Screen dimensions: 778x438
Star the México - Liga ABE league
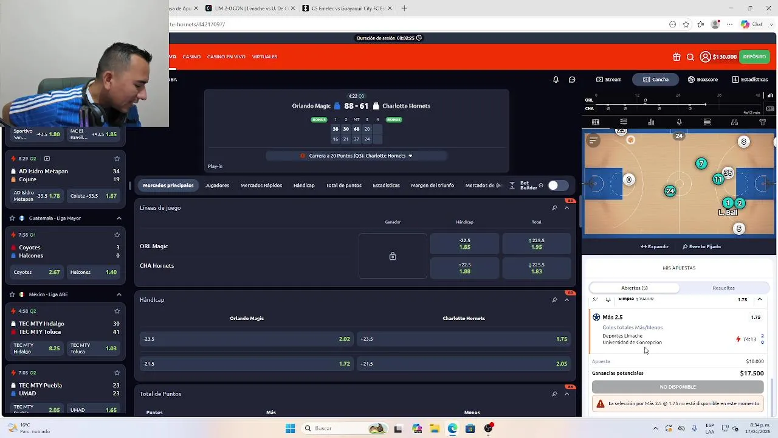pos(12,294)
